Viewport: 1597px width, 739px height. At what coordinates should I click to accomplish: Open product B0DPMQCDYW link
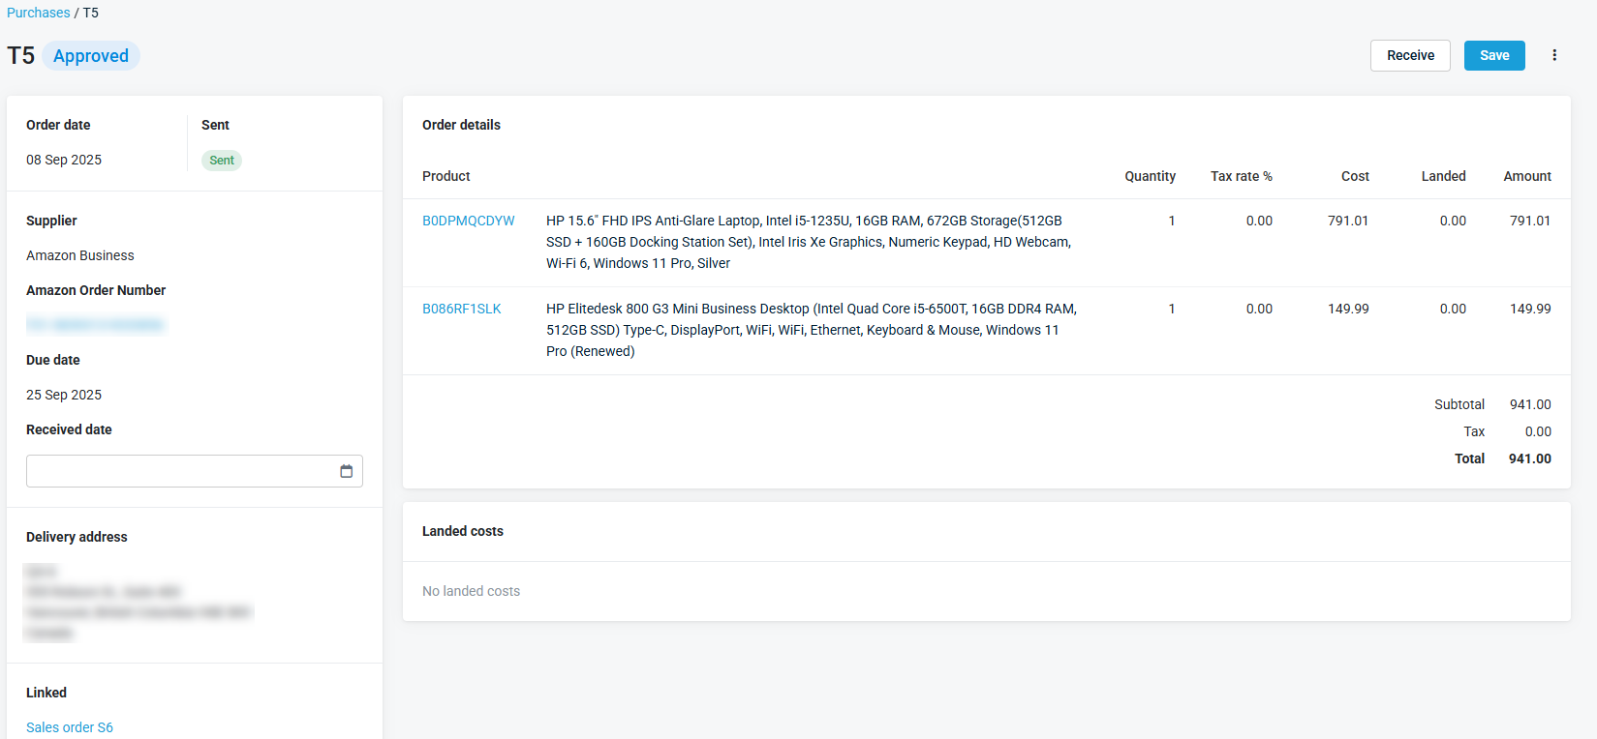click(x=468, y=221)
